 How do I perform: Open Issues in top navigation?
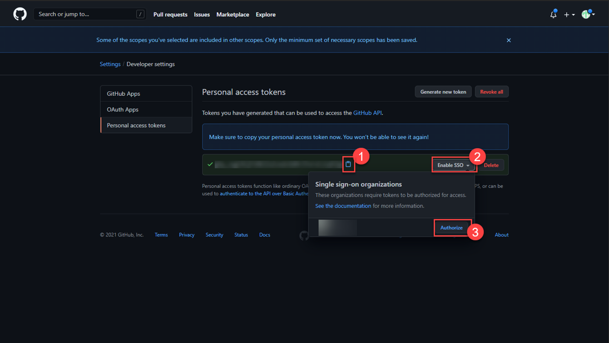coord(202,15)
